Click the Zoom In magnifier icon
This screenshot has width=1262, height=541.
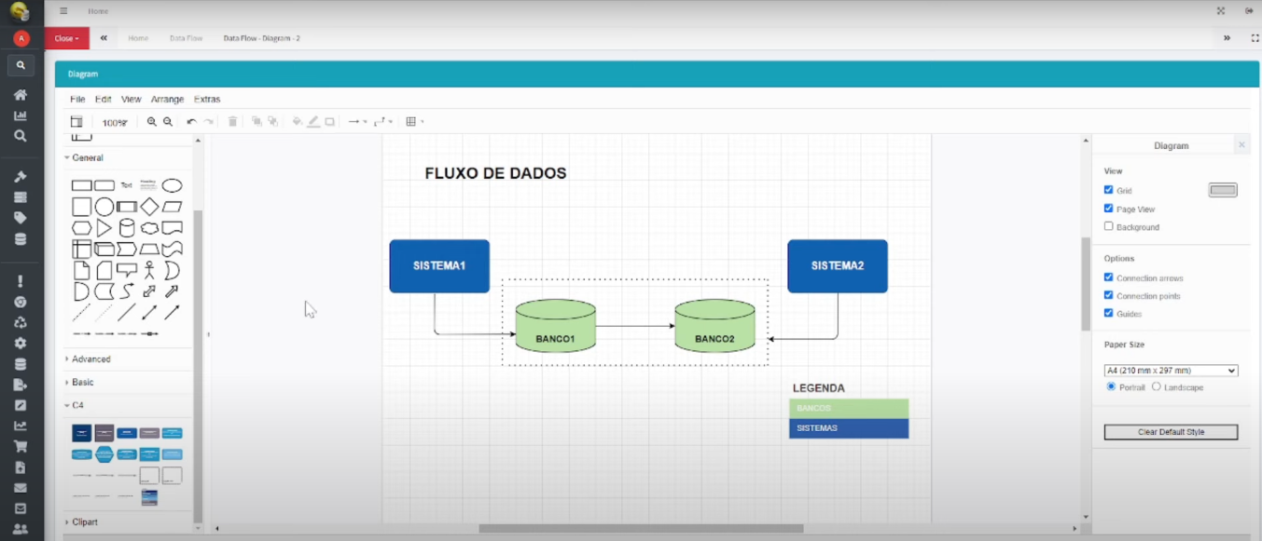(152, 122)
